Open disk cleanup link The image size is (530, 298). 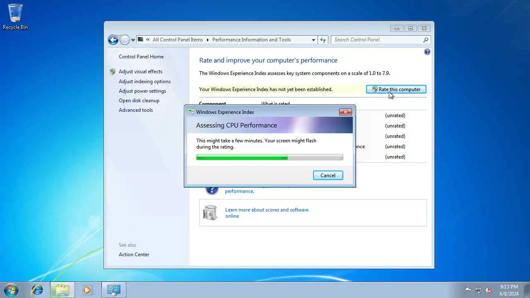coord(139,101)
